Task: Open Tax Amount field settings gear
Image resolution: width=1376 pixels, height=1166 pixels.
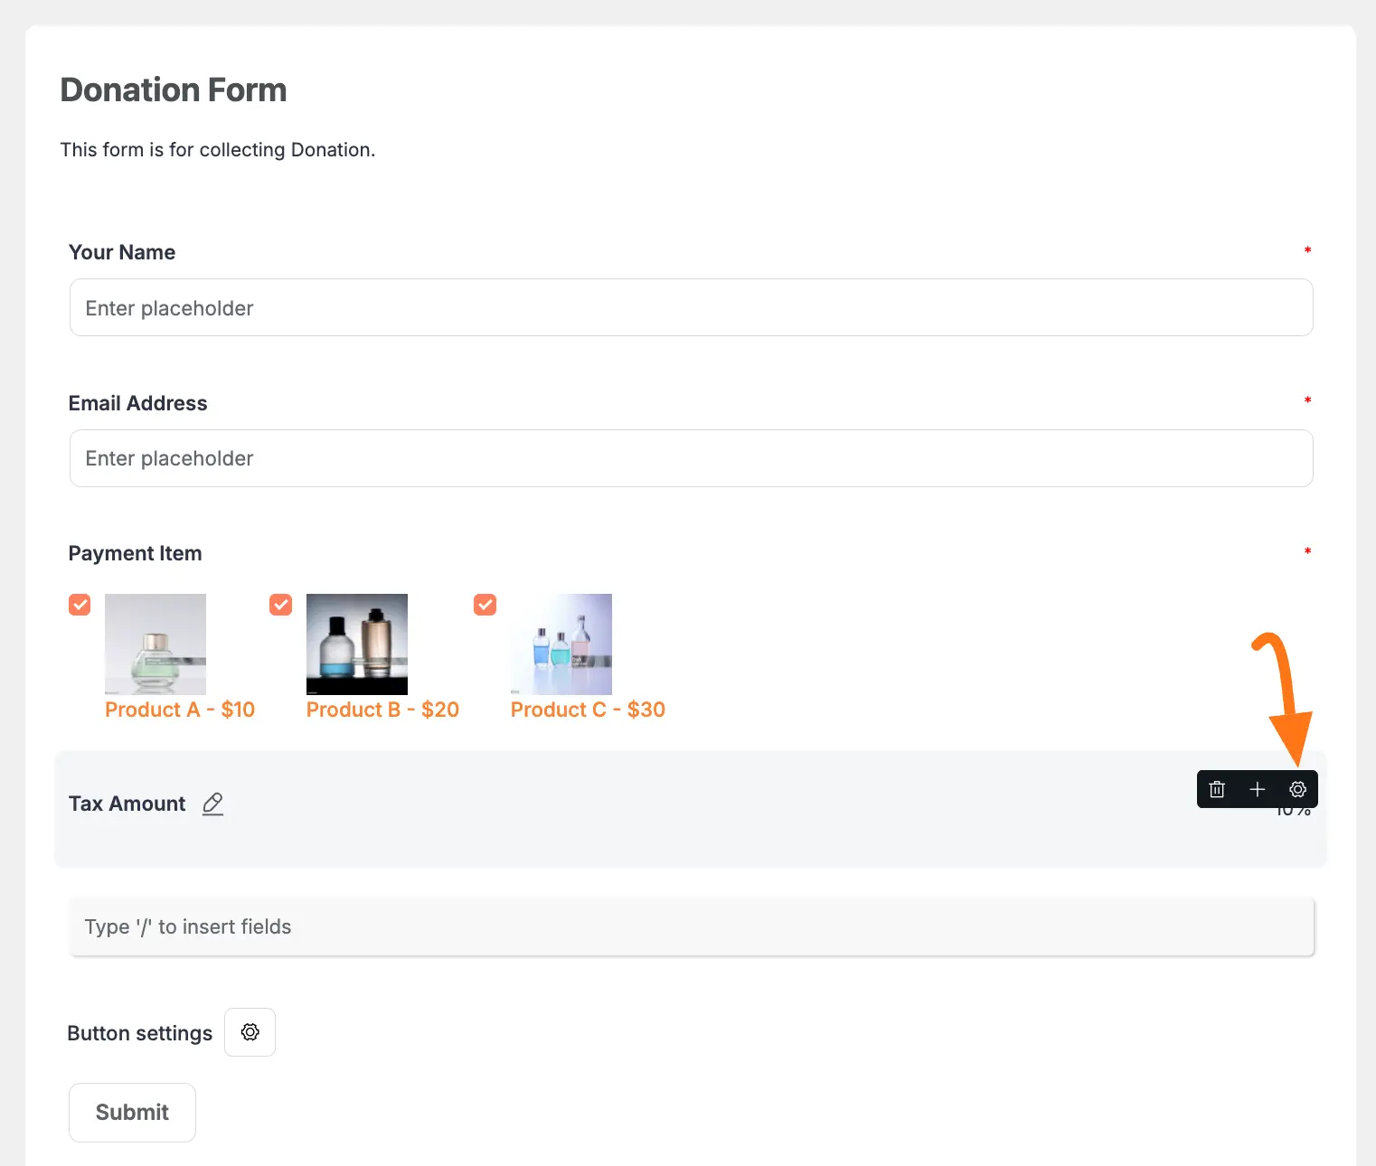Action: (1297, 789)
